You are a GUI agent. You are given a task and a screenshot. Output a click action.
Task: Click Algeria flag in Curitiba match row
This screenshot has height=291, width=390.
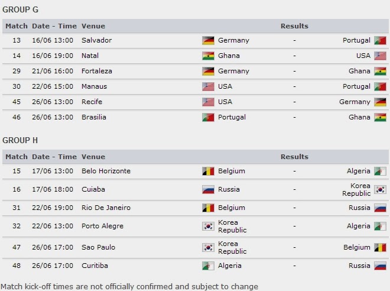[208, 266]
